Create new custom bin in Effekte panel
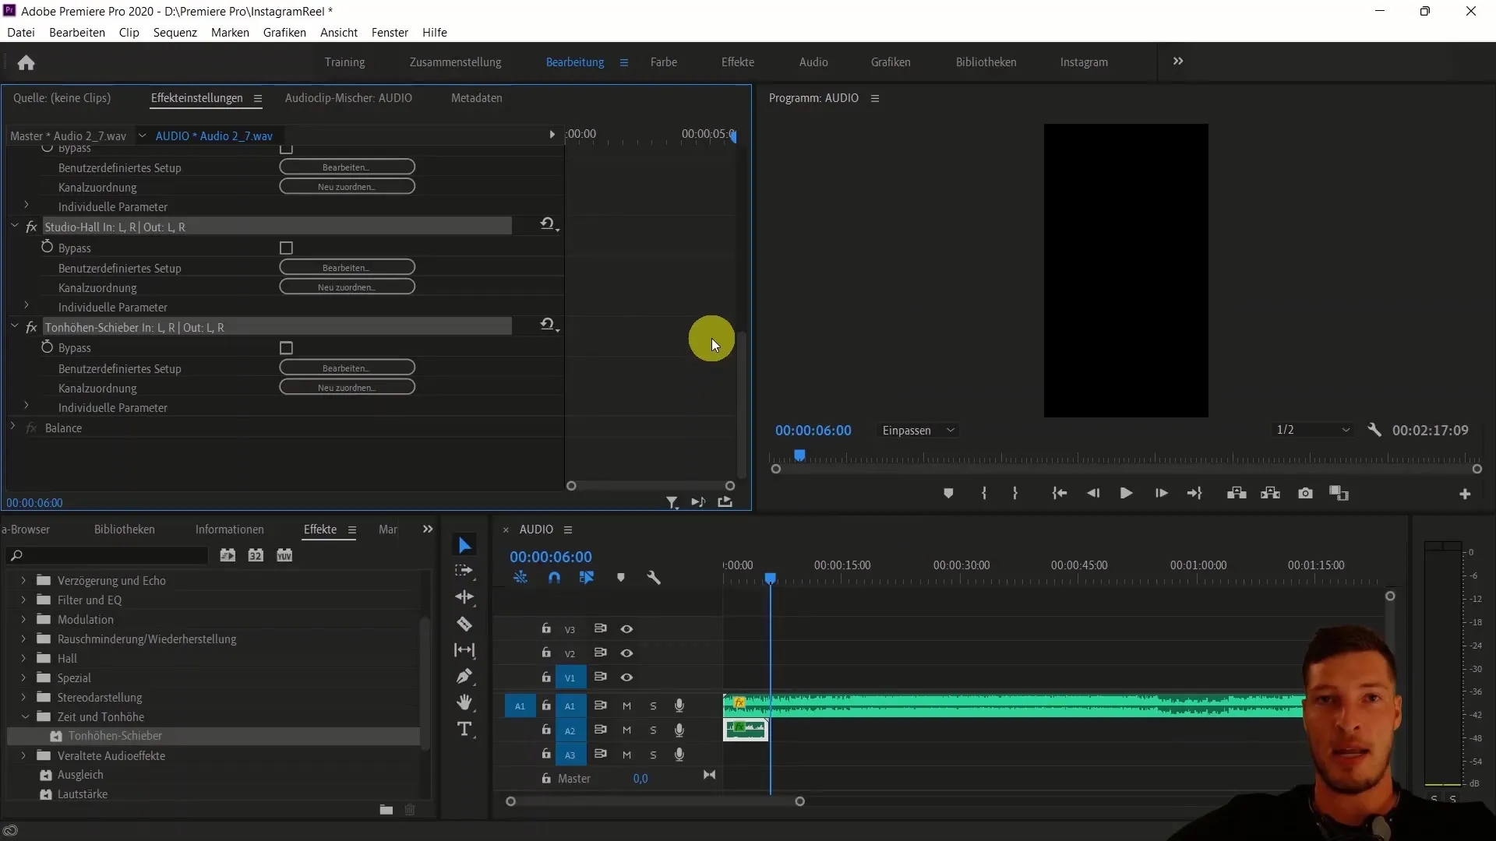The width and height of the screenshot is (1496, 841). point(386,810)
